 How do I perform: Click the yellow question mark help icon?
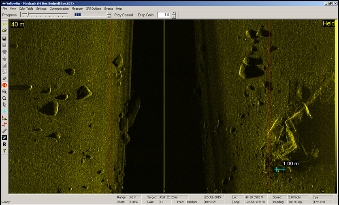(x=4, y=151)
